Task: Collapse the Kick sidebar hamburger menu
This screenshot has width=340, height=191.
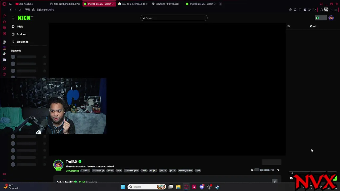Action: (x=13, y=18)
